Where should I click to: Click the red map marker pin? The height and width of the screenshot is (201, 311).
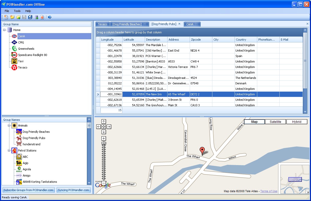(x=202, y=151)
